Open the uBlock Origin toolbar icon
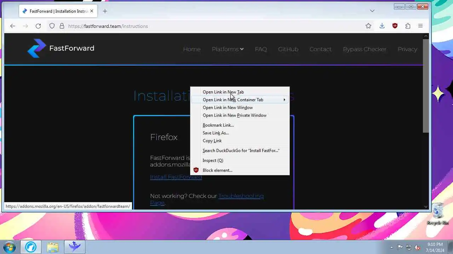This screenshot has width=453, height=254. (x=395, y=26)
